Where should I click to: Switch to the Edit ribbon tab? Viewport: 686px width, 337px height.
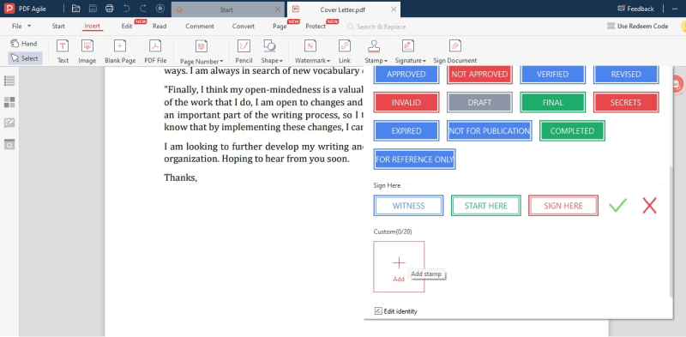point(127,27)
